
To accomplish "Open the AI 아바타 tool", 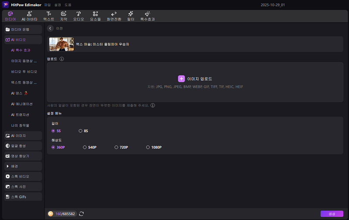I will [29, 16].
